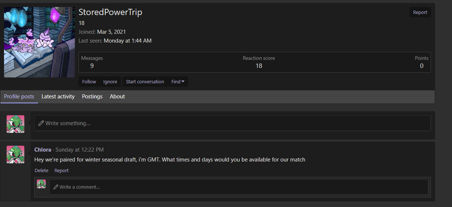Open the Postings tab
The image size is (452, 207).
pos(92,97)
